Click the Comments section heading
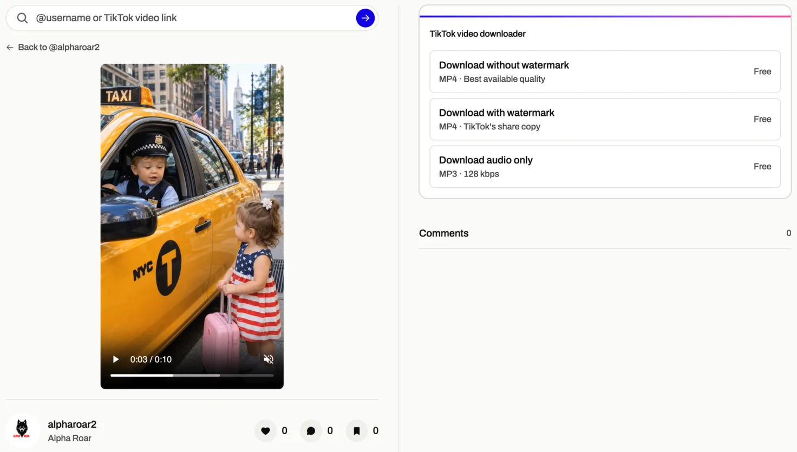The width and height of the screenshot is (797, 452). [443, 233]
